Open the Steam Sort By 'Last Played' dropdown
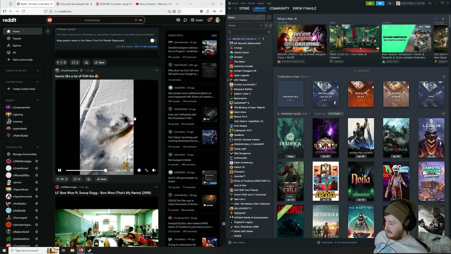Screen dimensions: 451x254 (x=335, y=114)
